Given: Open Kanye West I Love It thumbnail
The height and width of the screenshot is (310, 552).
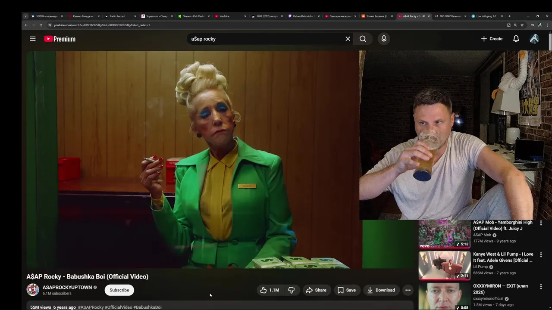Looking at the screenshot, I should tap(444, 266).
